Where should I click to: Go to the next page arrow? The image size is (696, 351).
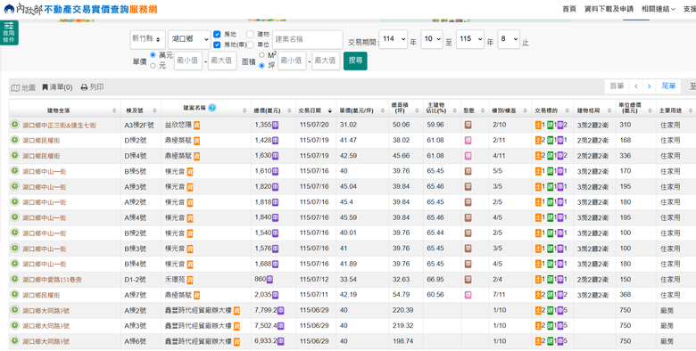pos(649,86)
